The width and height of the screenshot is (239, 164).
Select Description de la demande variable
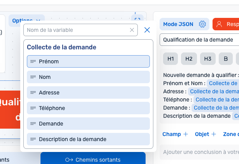click(x=88, y=139)
